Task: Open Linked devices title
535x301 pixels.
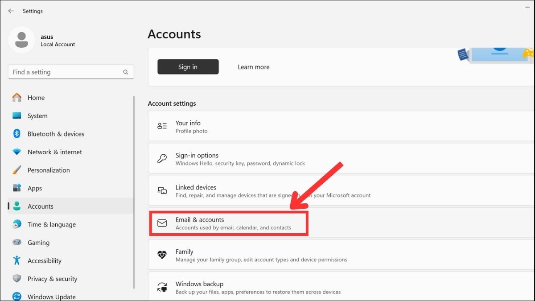Action: 196,187
